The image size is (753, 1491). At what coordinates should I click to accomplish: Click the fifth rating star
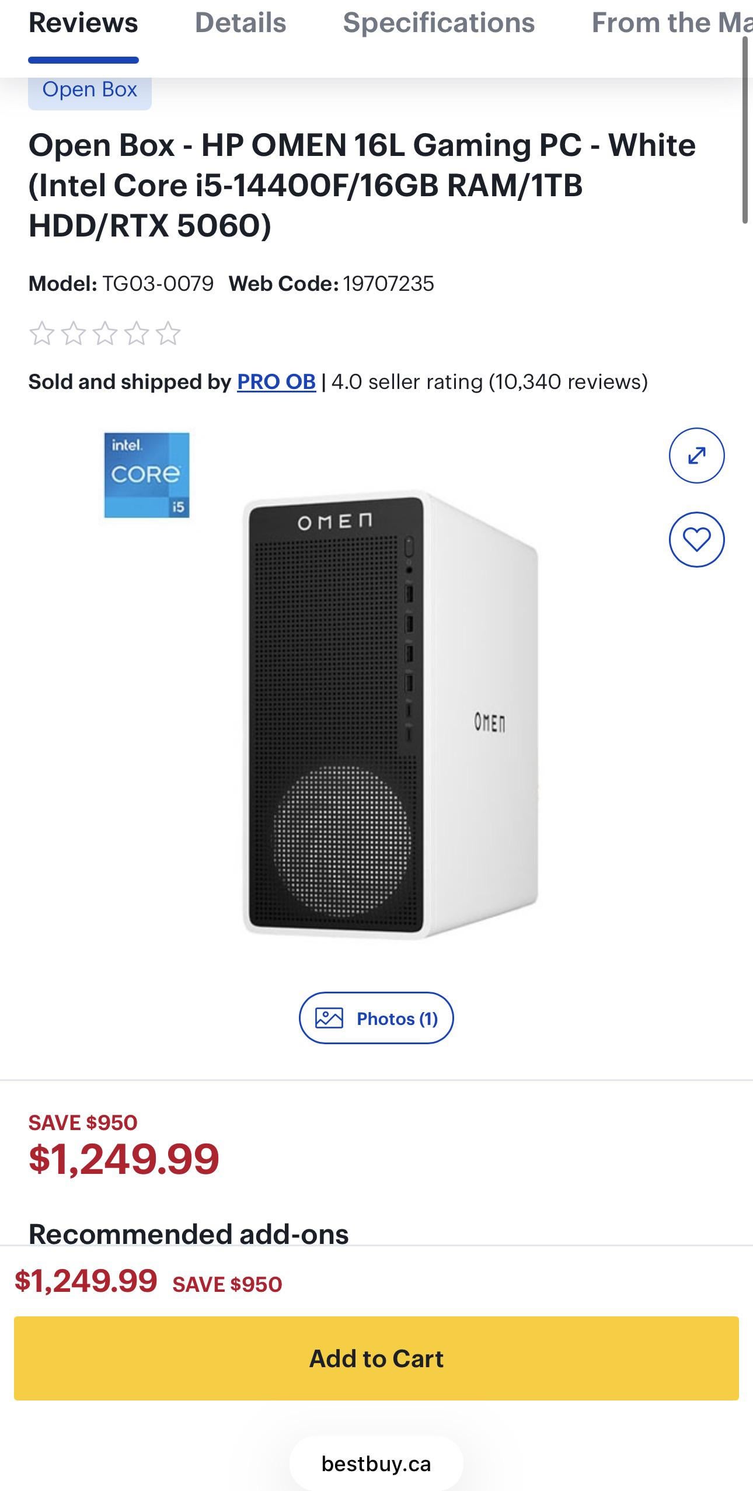[x=168, y=333]
